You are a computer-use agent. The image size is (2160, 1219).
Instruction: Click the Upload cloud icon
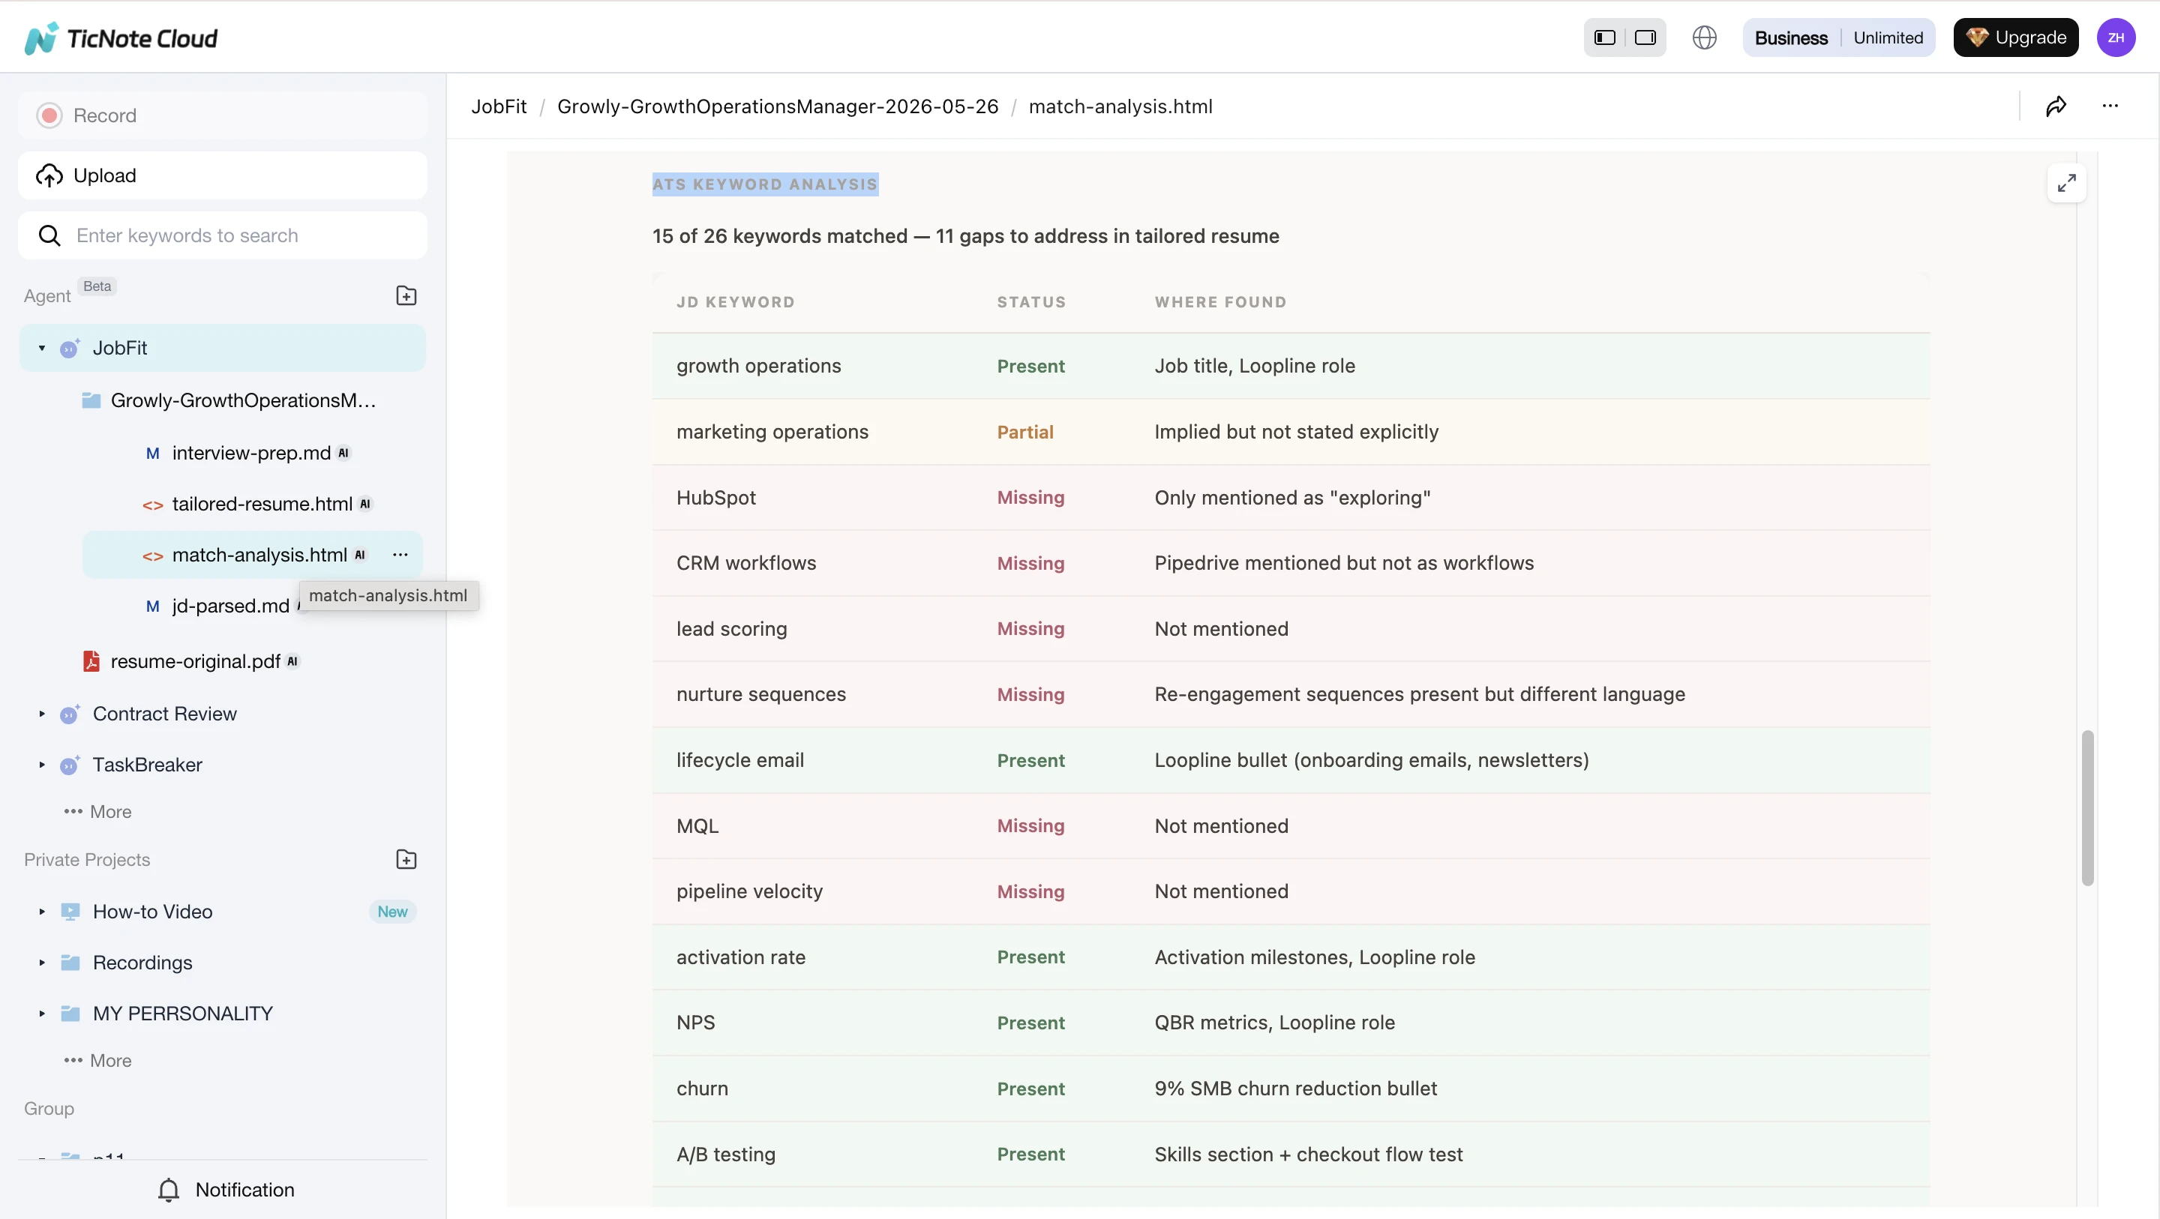[x=49, y=175]
